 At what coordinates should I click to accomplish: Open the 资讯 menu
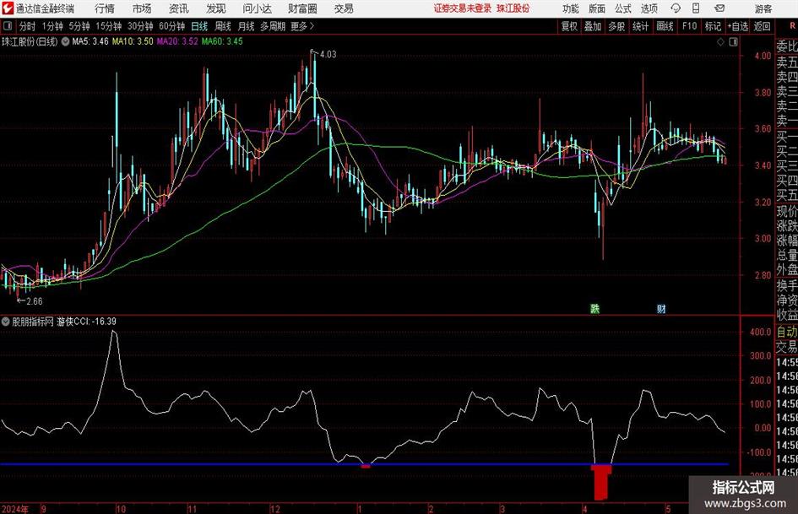[x=179, y=8]
